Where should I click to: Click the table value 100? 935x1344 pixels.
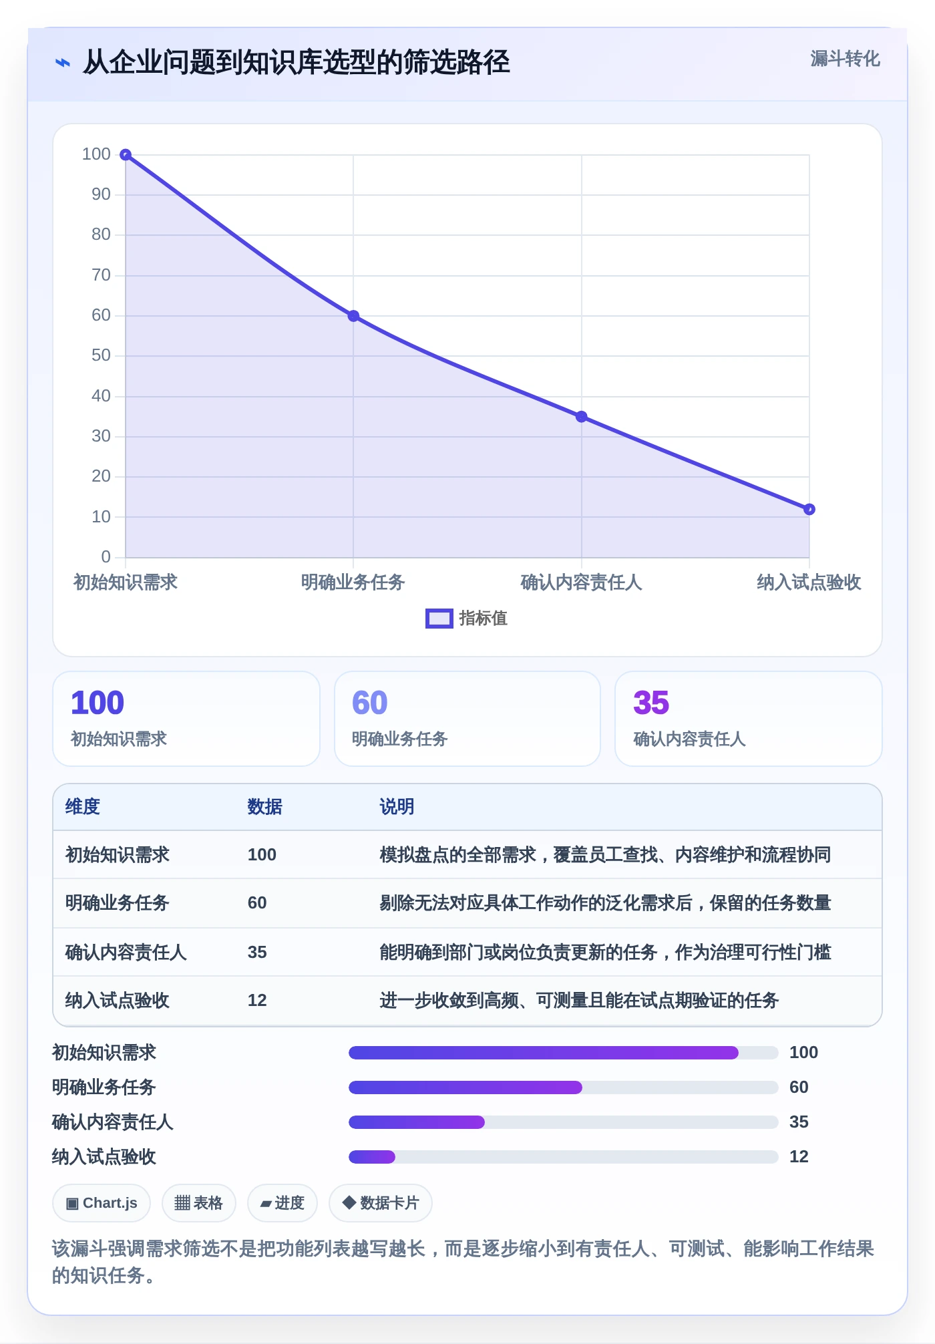point(262,855)
